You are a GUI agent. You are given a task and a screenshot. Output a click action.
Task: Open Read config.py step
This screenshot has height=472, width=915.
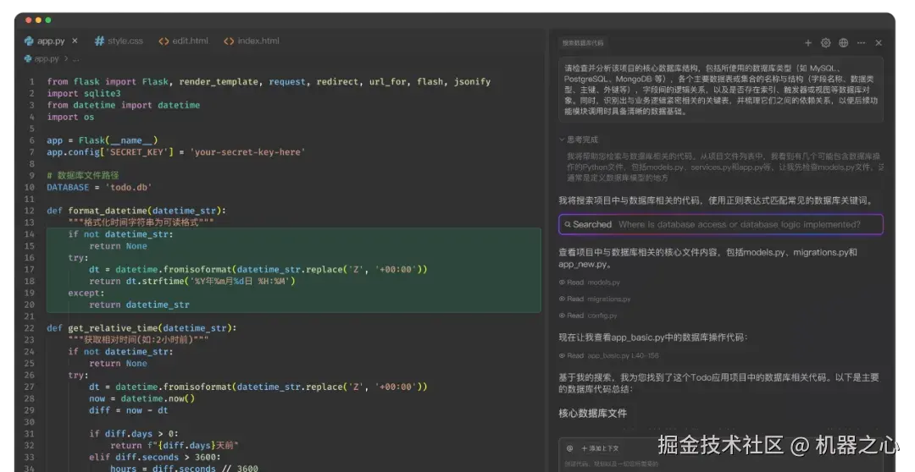pos(588,316)
